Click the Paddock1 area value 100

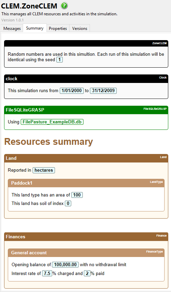point(77,195)
